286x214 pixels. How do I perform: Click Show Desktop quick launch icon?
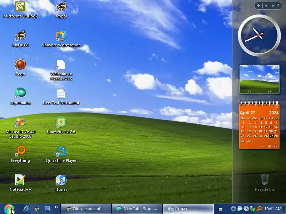pos(47,209)
